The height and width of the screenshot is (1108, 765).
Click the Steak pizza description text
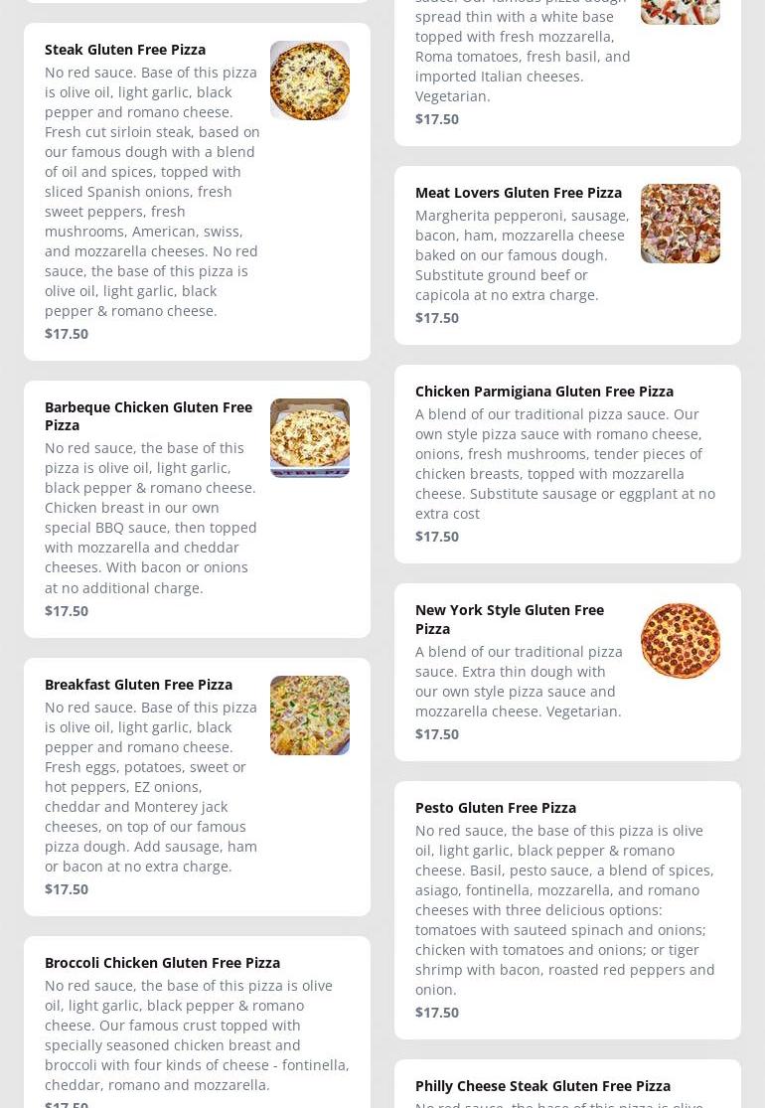(x=152, y=192)
